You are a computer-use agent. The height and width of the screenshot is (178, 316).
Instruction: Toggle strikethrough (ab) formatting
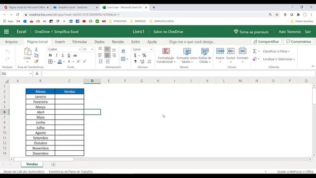(75, 55)
